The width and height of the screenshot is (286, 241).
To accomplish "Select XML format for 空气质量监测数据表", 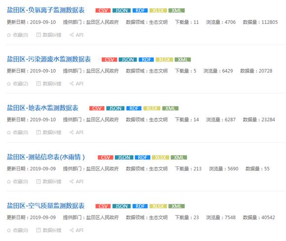I will 177,206.
